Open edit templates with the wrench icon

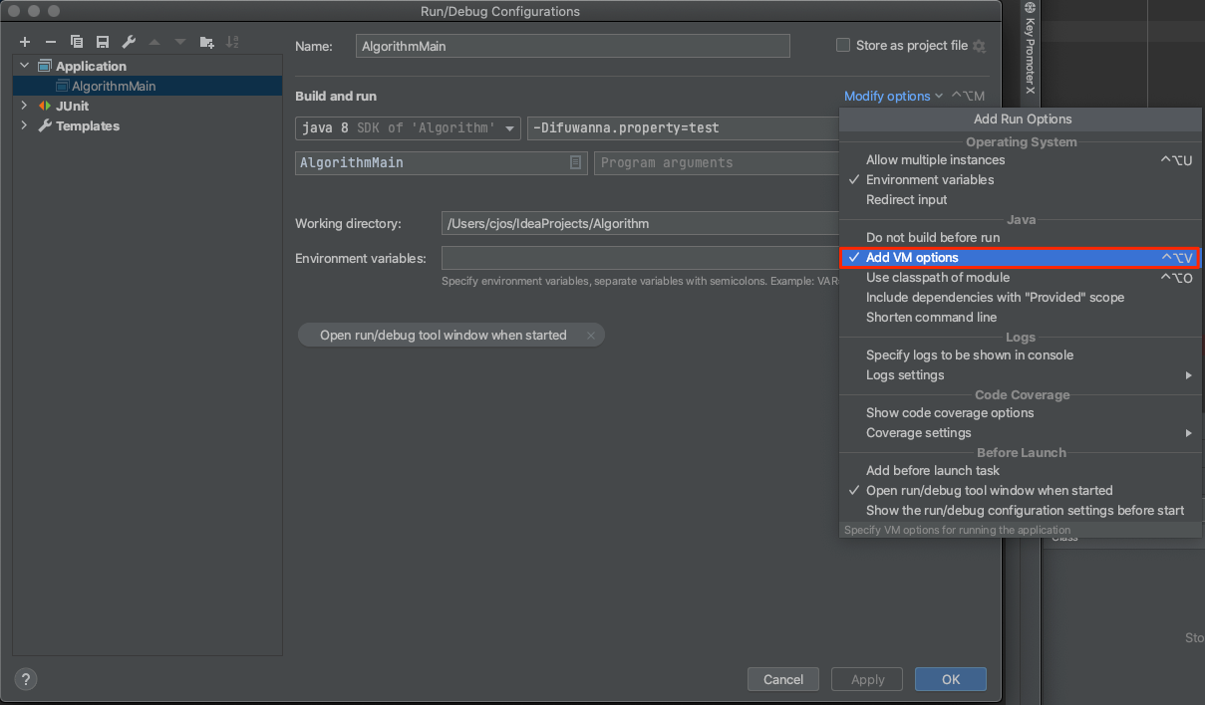tap(129, 42)
